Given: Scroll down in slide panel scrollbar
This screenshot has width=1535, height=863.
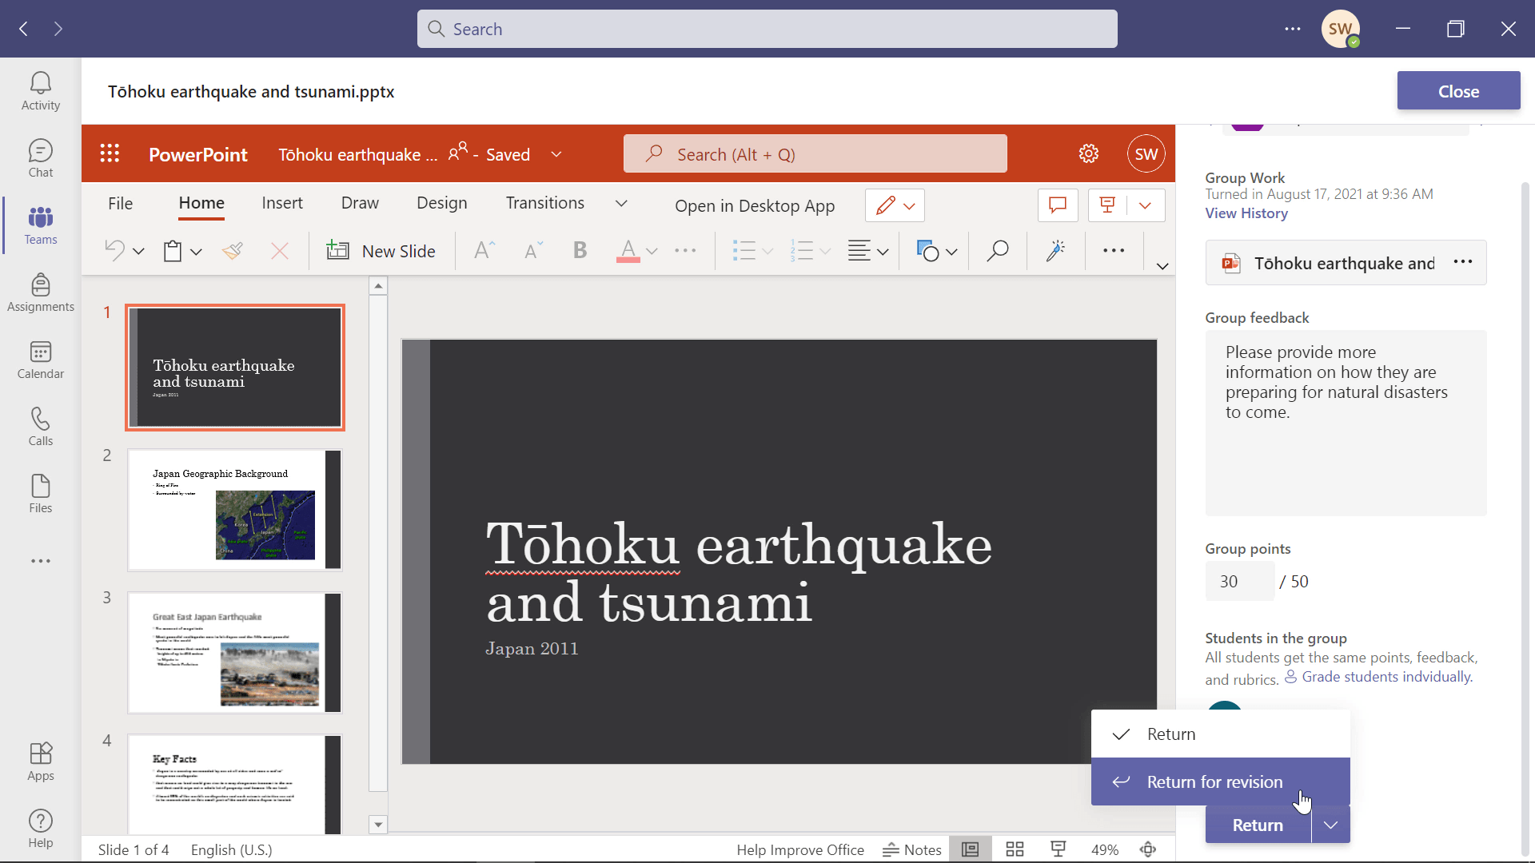Looking at the screenshot, I should click(377, 824).
